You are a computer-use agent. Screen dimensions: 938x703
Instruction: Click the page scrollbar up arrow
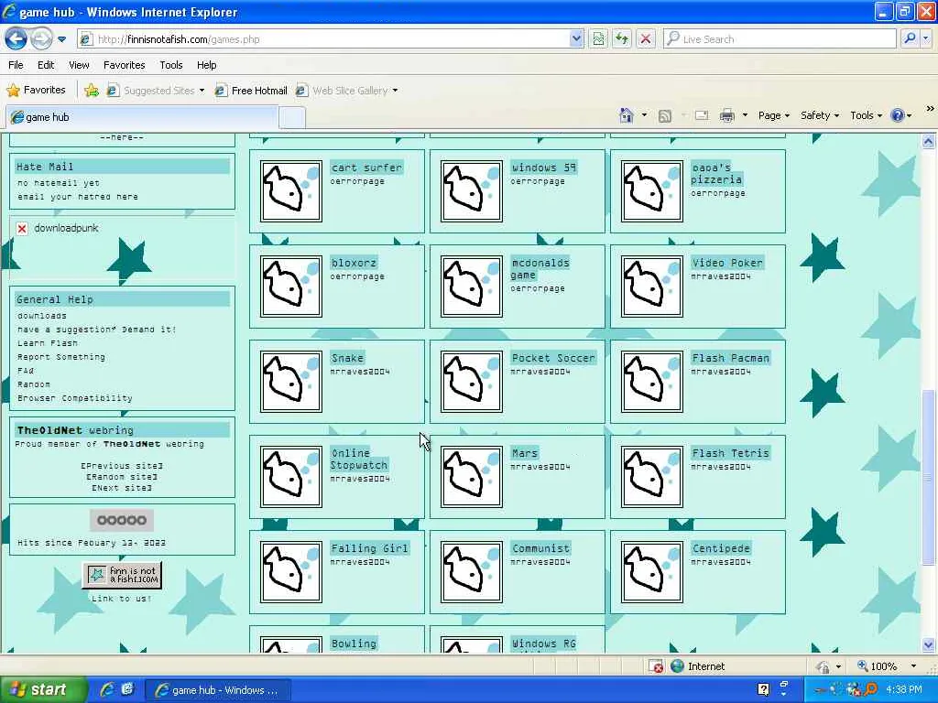coord(929,142)
